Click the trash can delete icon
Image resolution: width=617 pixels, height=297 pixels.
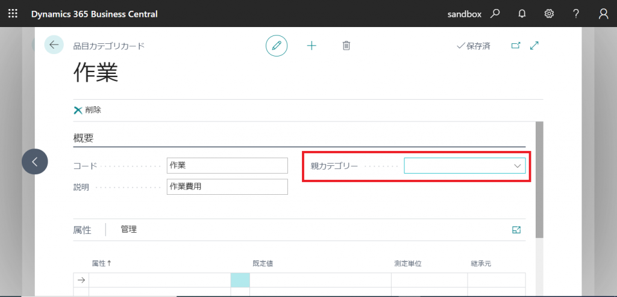346,46
